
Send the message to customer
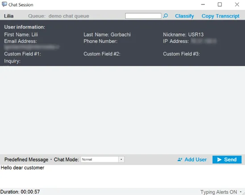(x=227, y=160)
